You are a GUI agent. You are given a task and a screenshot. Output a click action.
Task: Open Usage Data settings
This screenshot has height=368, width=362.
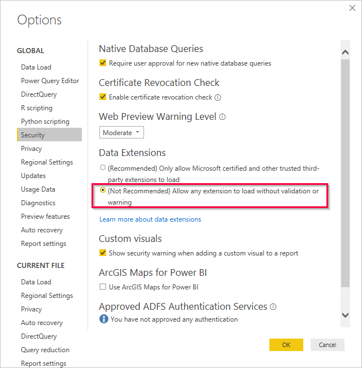[38, 189]
